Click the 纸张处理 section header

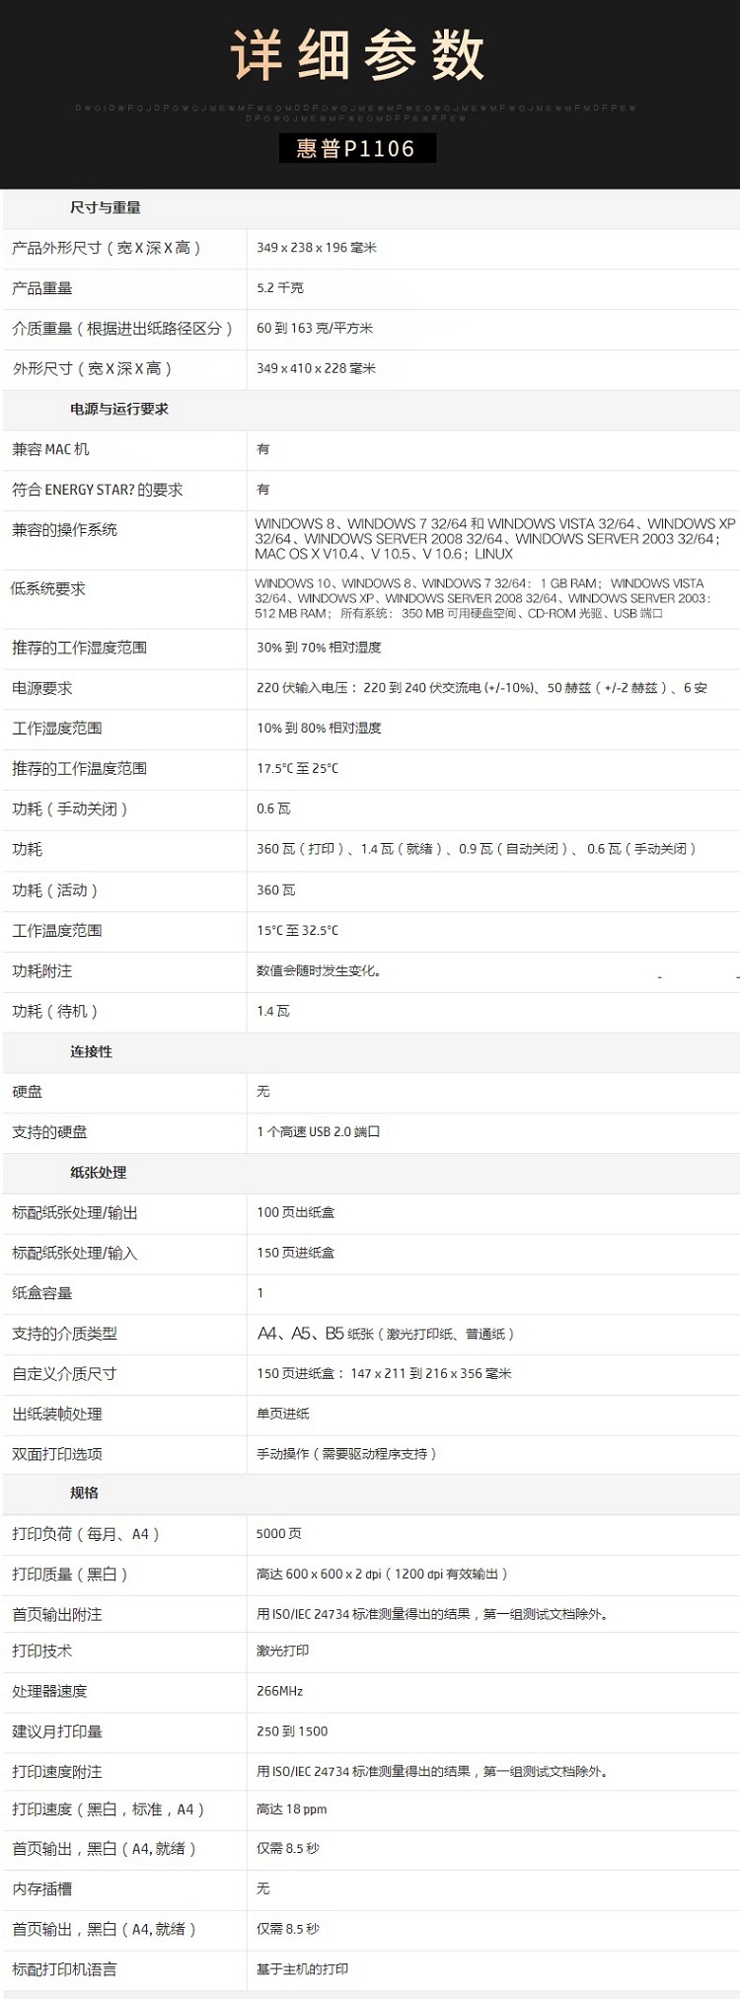tap(99, 1172)
